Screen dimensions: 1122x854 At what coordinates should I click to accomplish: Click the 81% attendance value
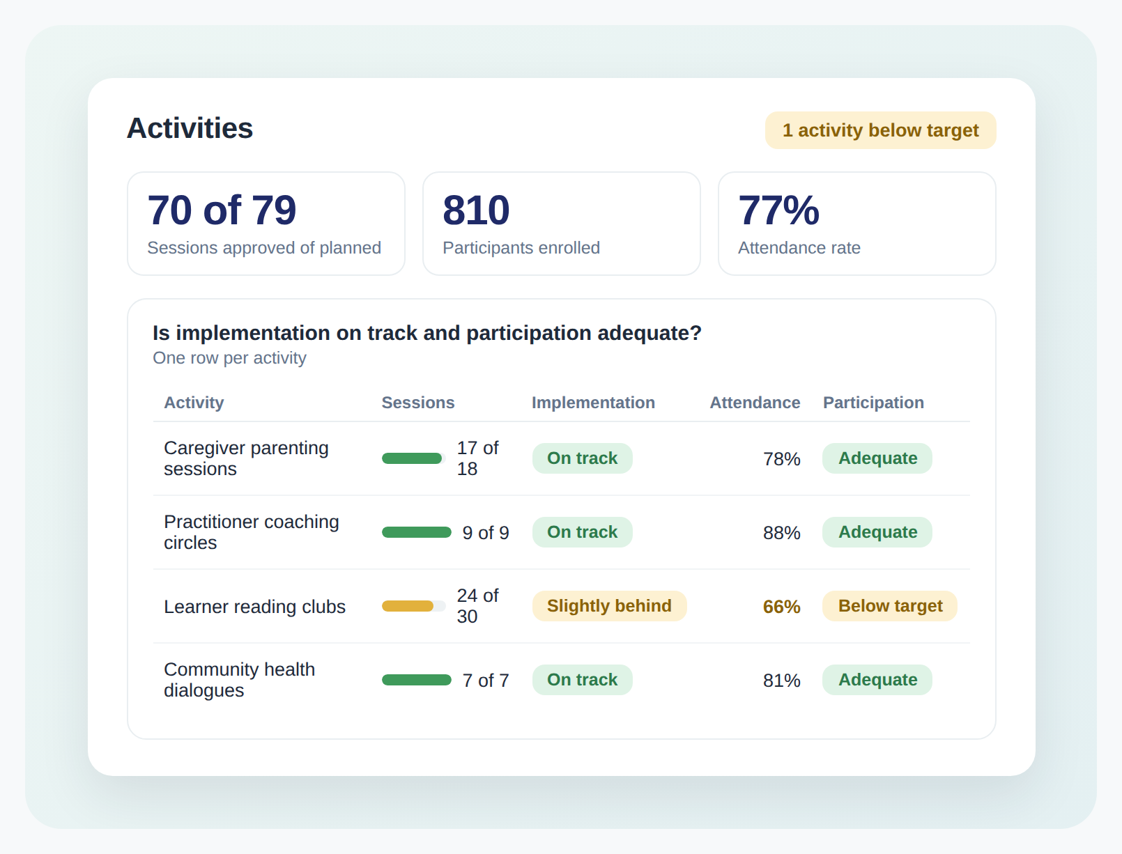782,681
